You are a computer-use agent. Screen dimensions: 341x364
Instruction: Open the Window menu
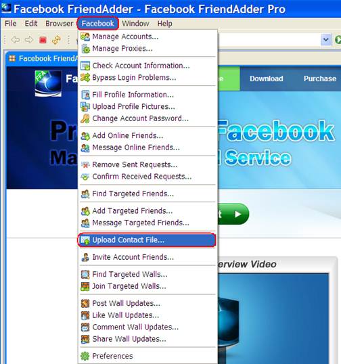point(136,24)
